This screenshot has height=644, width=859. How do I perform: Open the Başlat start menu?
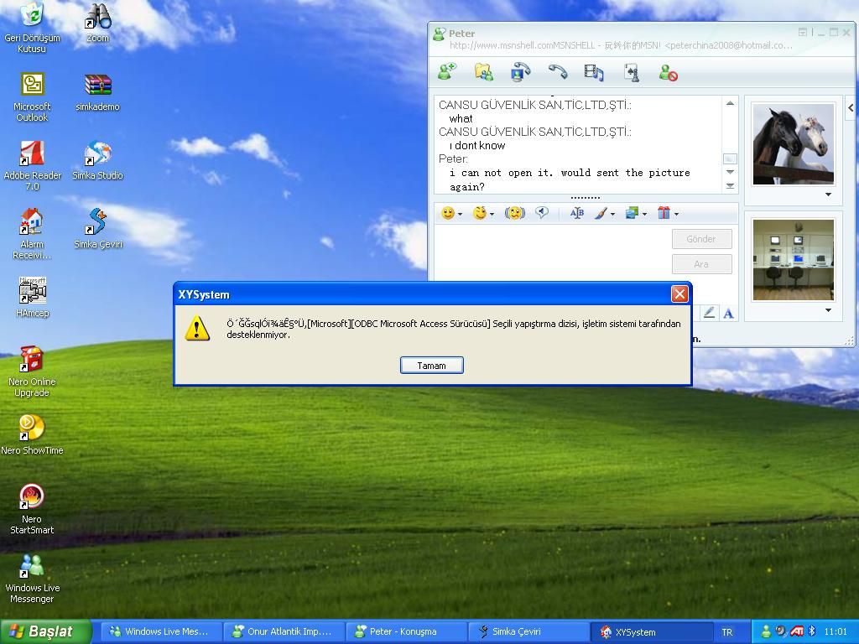click(x=45, y=631)
